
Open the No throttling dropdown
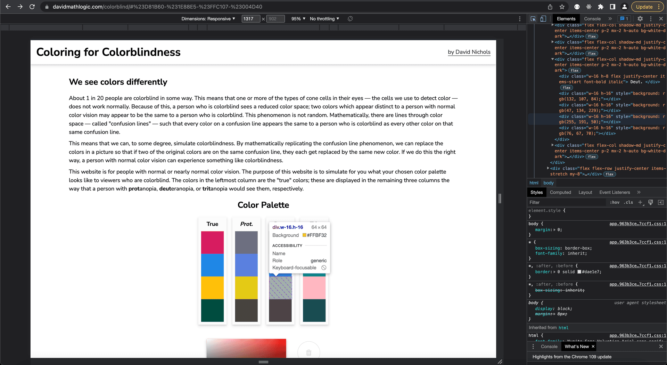[x=323, y=19]
